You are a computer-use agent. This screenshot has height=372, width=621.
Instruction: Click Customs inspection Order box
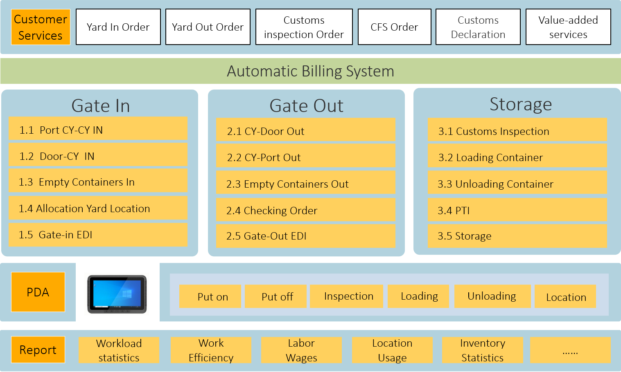[x=304, y=27]
